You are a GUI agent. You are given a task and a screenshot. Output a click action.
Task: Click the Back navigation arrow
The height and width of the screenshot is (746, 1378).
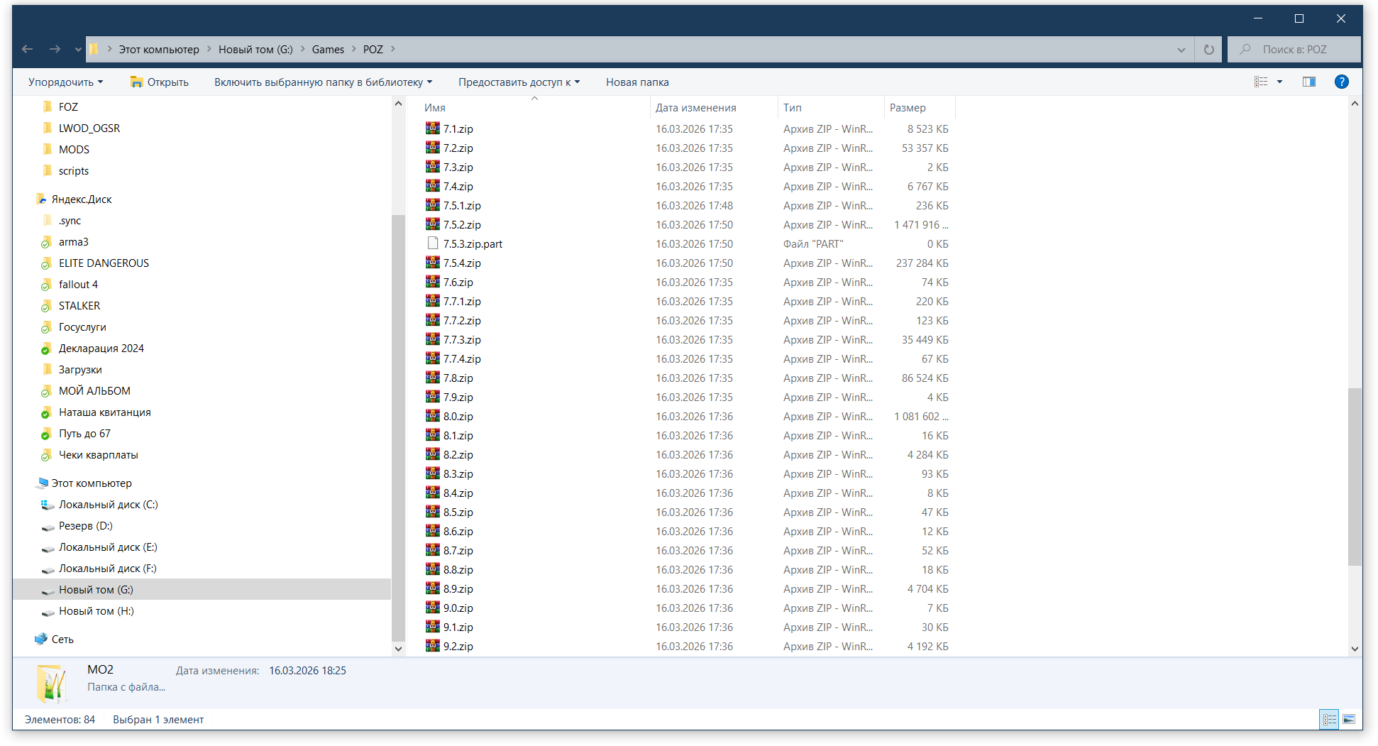point(28,49)
